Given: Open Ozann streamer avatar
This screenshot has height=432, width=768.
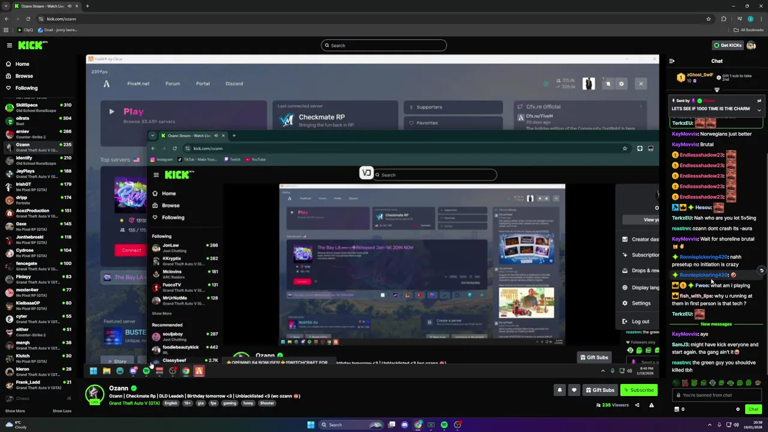Looking at the screenshot, I should point(94,394).
